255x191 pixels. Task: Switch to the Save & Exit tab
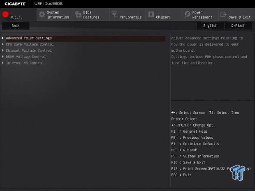[x=236, y=15]
